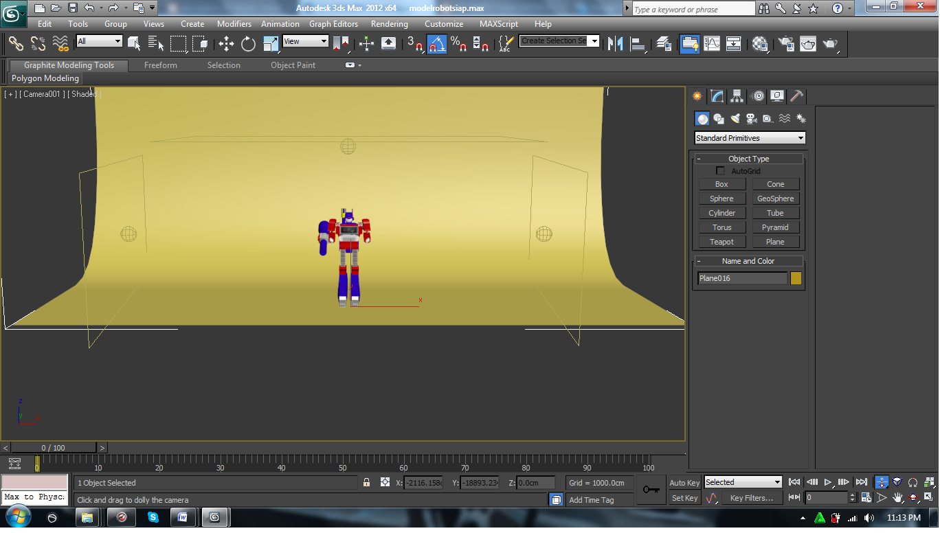Toggle the selection lock padlock
This screenshot has height=533, width=940.
point(367,483)
